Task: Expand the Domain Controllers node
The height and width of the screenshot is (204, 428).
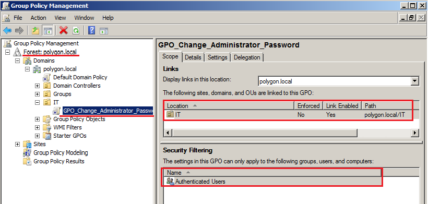Action: (38, 86)
